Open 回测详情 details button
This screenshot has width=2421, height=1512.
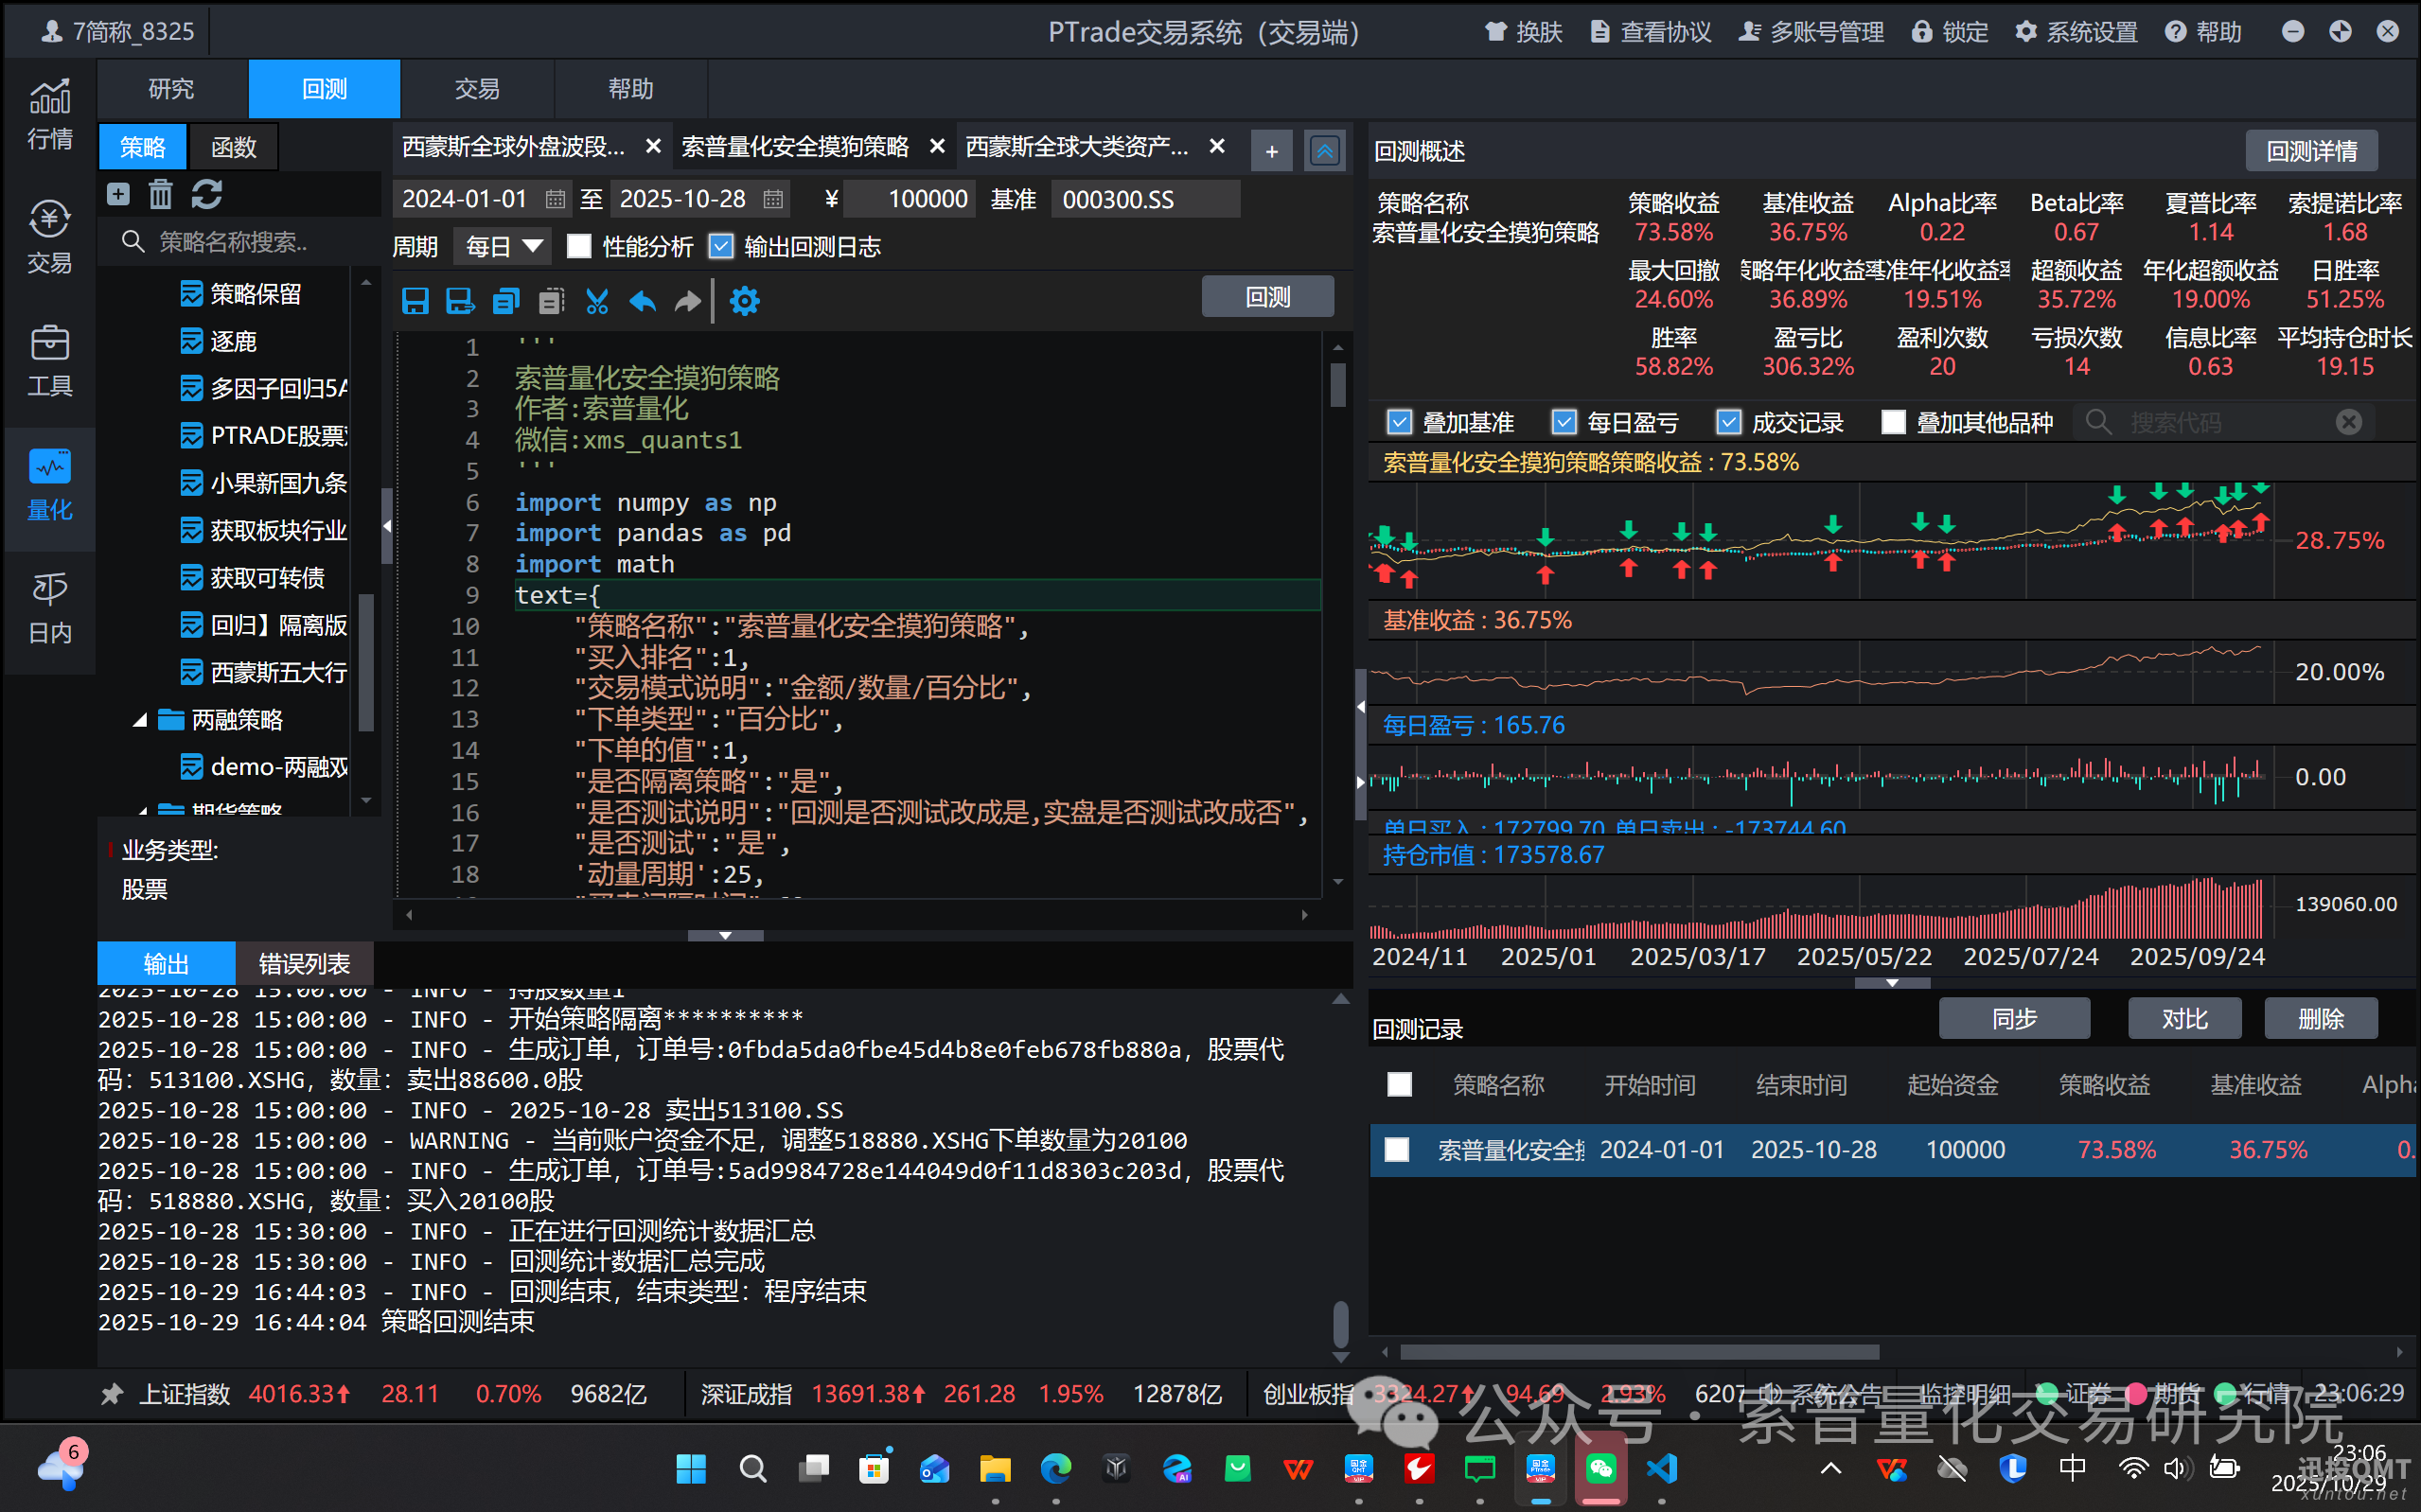(2311, 151)
